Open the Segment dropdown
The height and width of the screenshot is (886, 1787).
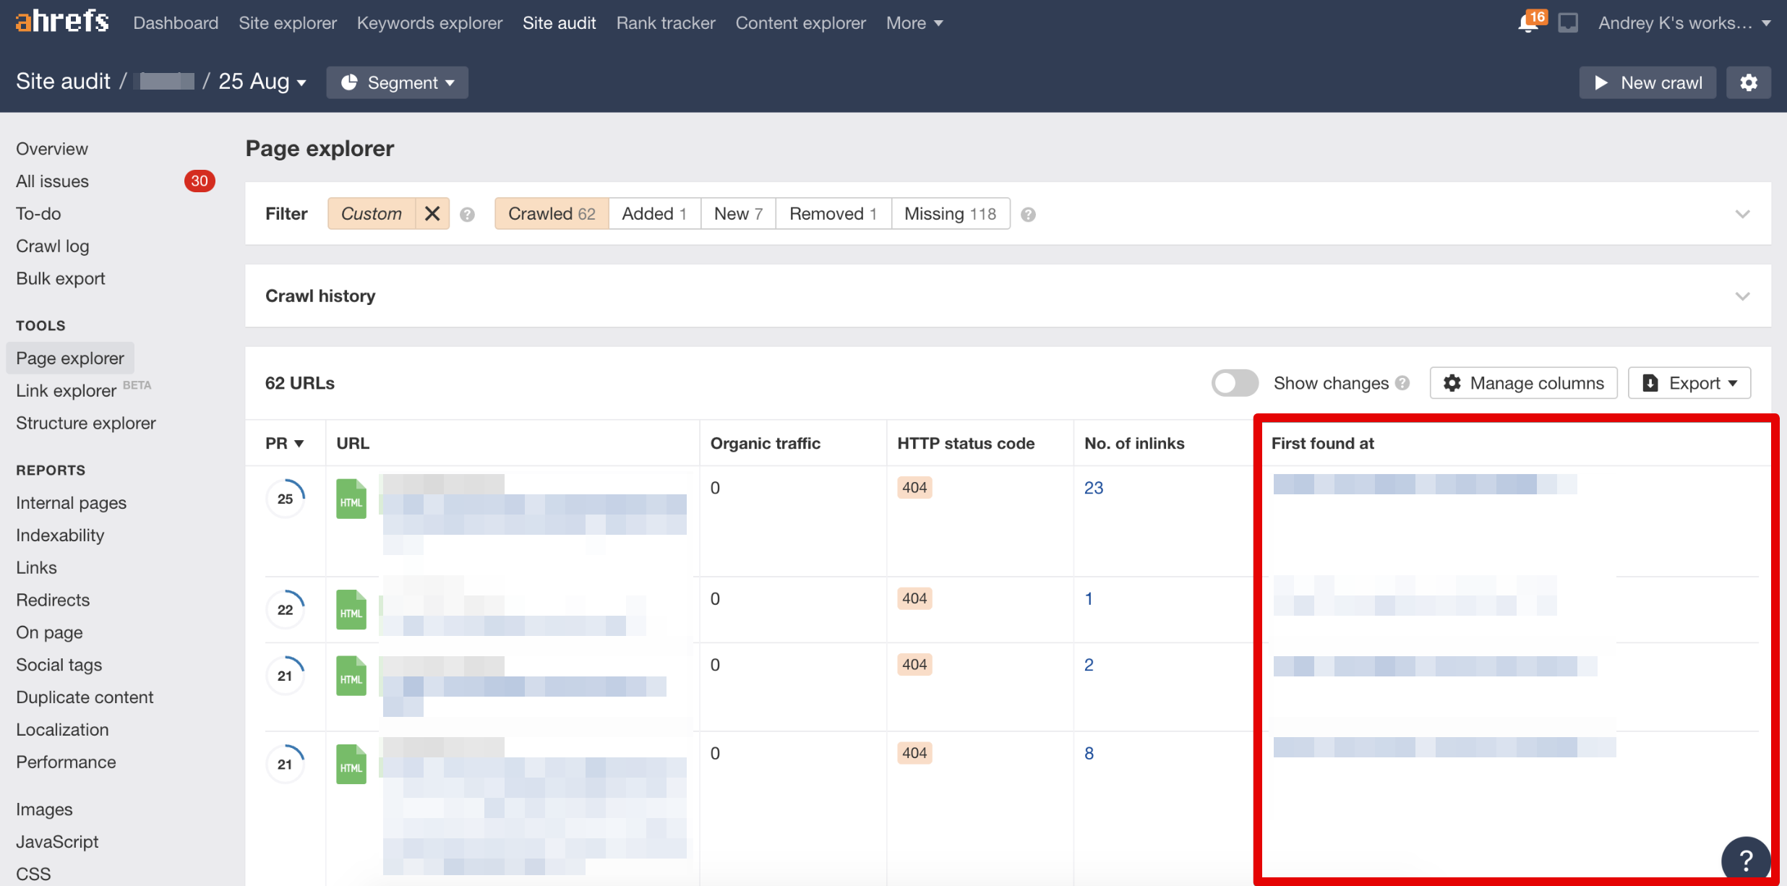click(x=397, y=82)
